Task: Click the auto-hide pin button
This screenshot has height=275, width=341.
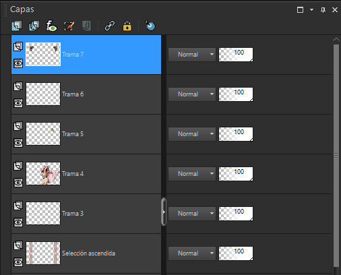Action: [x=323, y=9]
